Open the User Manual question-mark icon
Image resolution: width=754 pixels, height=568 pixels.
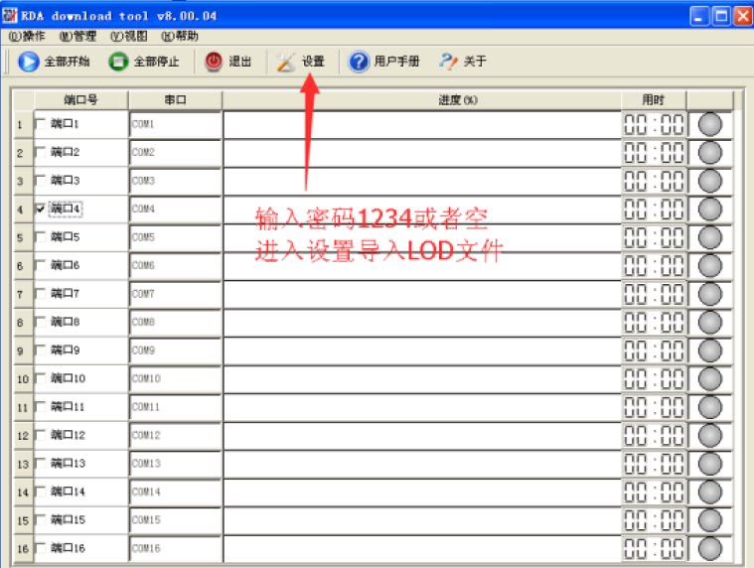click(x=359, y=62)
